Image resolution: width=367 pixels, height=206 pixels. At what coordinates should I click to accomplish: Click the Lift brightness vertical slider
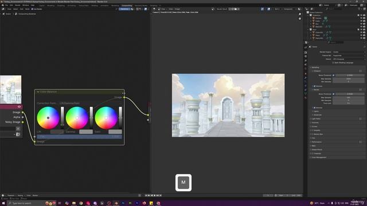pyautogui.click(x=63, y=118)
